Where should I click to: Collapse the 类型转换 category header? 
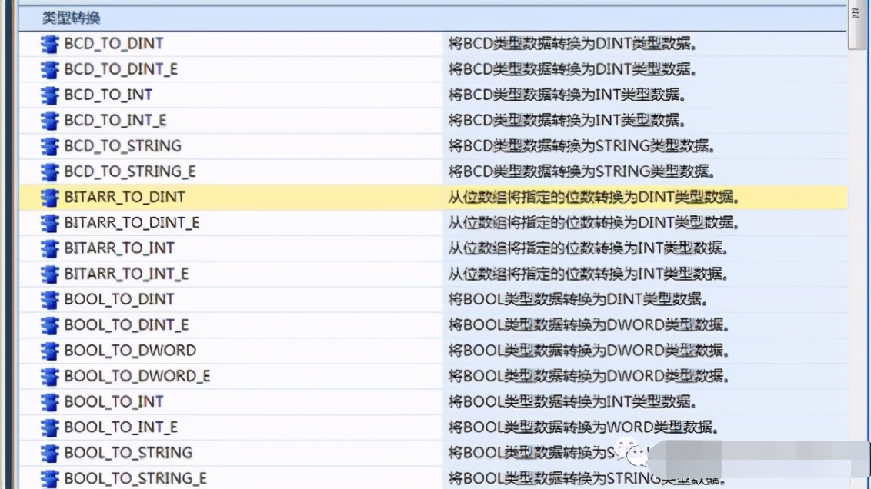(x=71, y=18)
